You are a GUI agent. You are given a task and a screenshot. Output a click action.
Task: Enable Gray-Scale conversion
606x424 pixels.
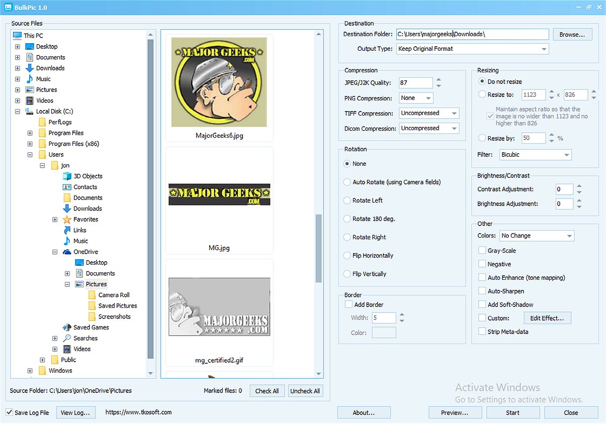click(482, 250)
